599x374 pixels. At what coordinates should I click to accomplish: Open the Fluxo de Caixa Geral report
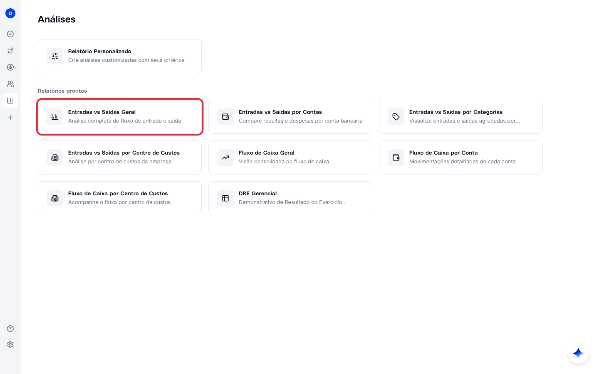290,157
